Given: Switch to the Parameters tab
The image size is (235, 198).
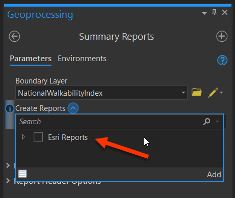Looking at the screenshot, I should [31, 59].
